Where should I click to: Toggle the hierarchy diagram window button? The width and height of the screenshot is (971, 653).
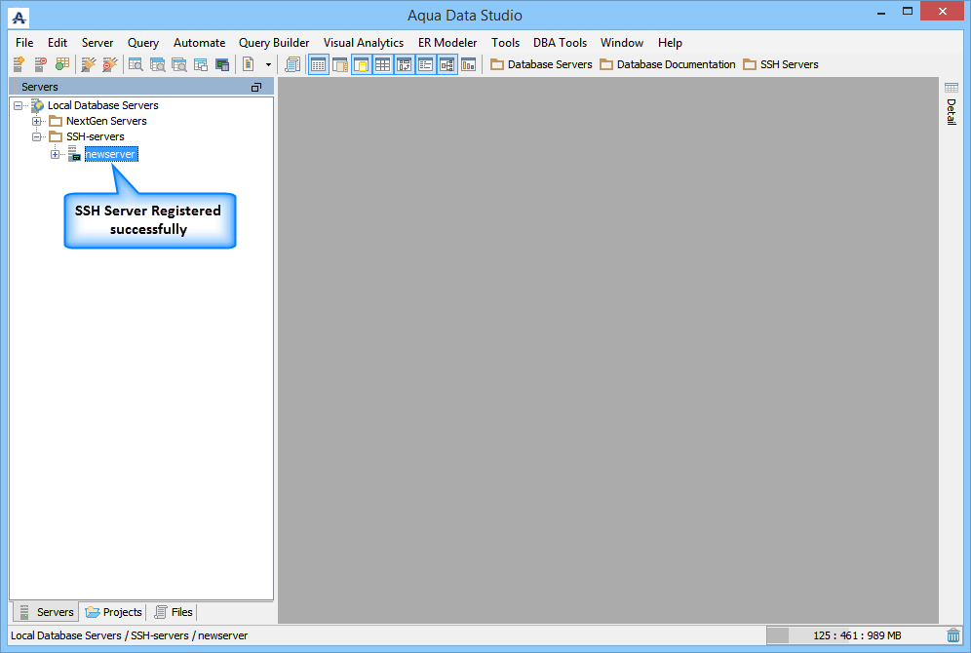[x=447, y=64]
